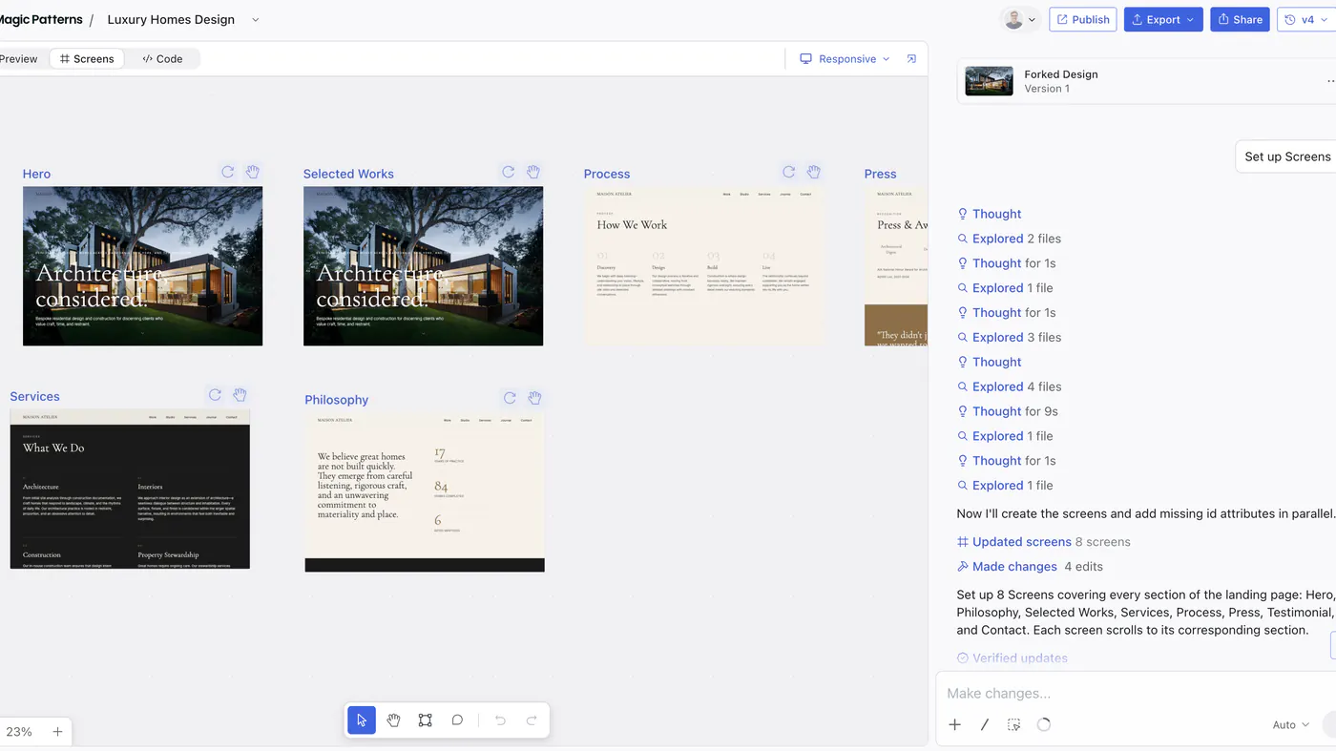Select the comment bubble tool

[457, 720]
